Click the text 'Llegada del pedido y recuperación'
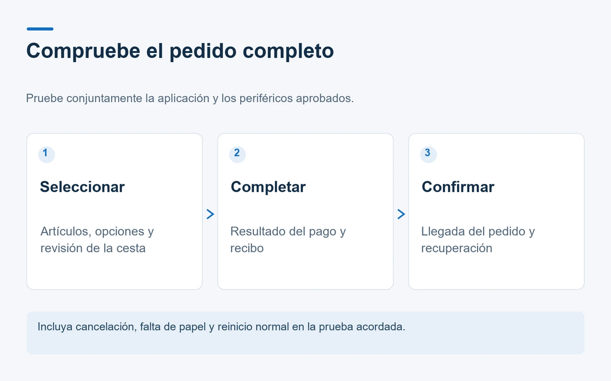Screen dimensions: 611x381 (478, 240)
